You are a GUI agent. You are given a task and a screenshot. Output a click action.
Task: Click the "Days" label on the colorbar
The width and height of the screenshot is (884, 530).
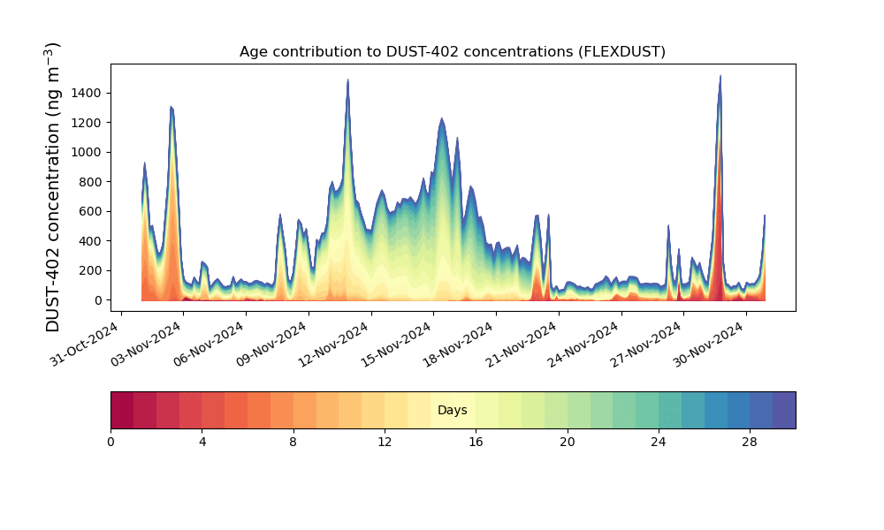[452, 410]
